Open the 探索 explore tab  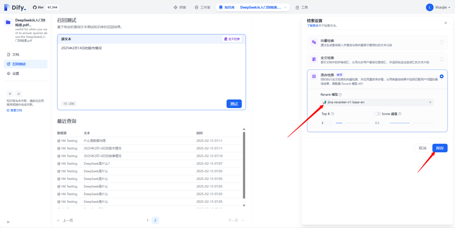(x=179, y=8)
